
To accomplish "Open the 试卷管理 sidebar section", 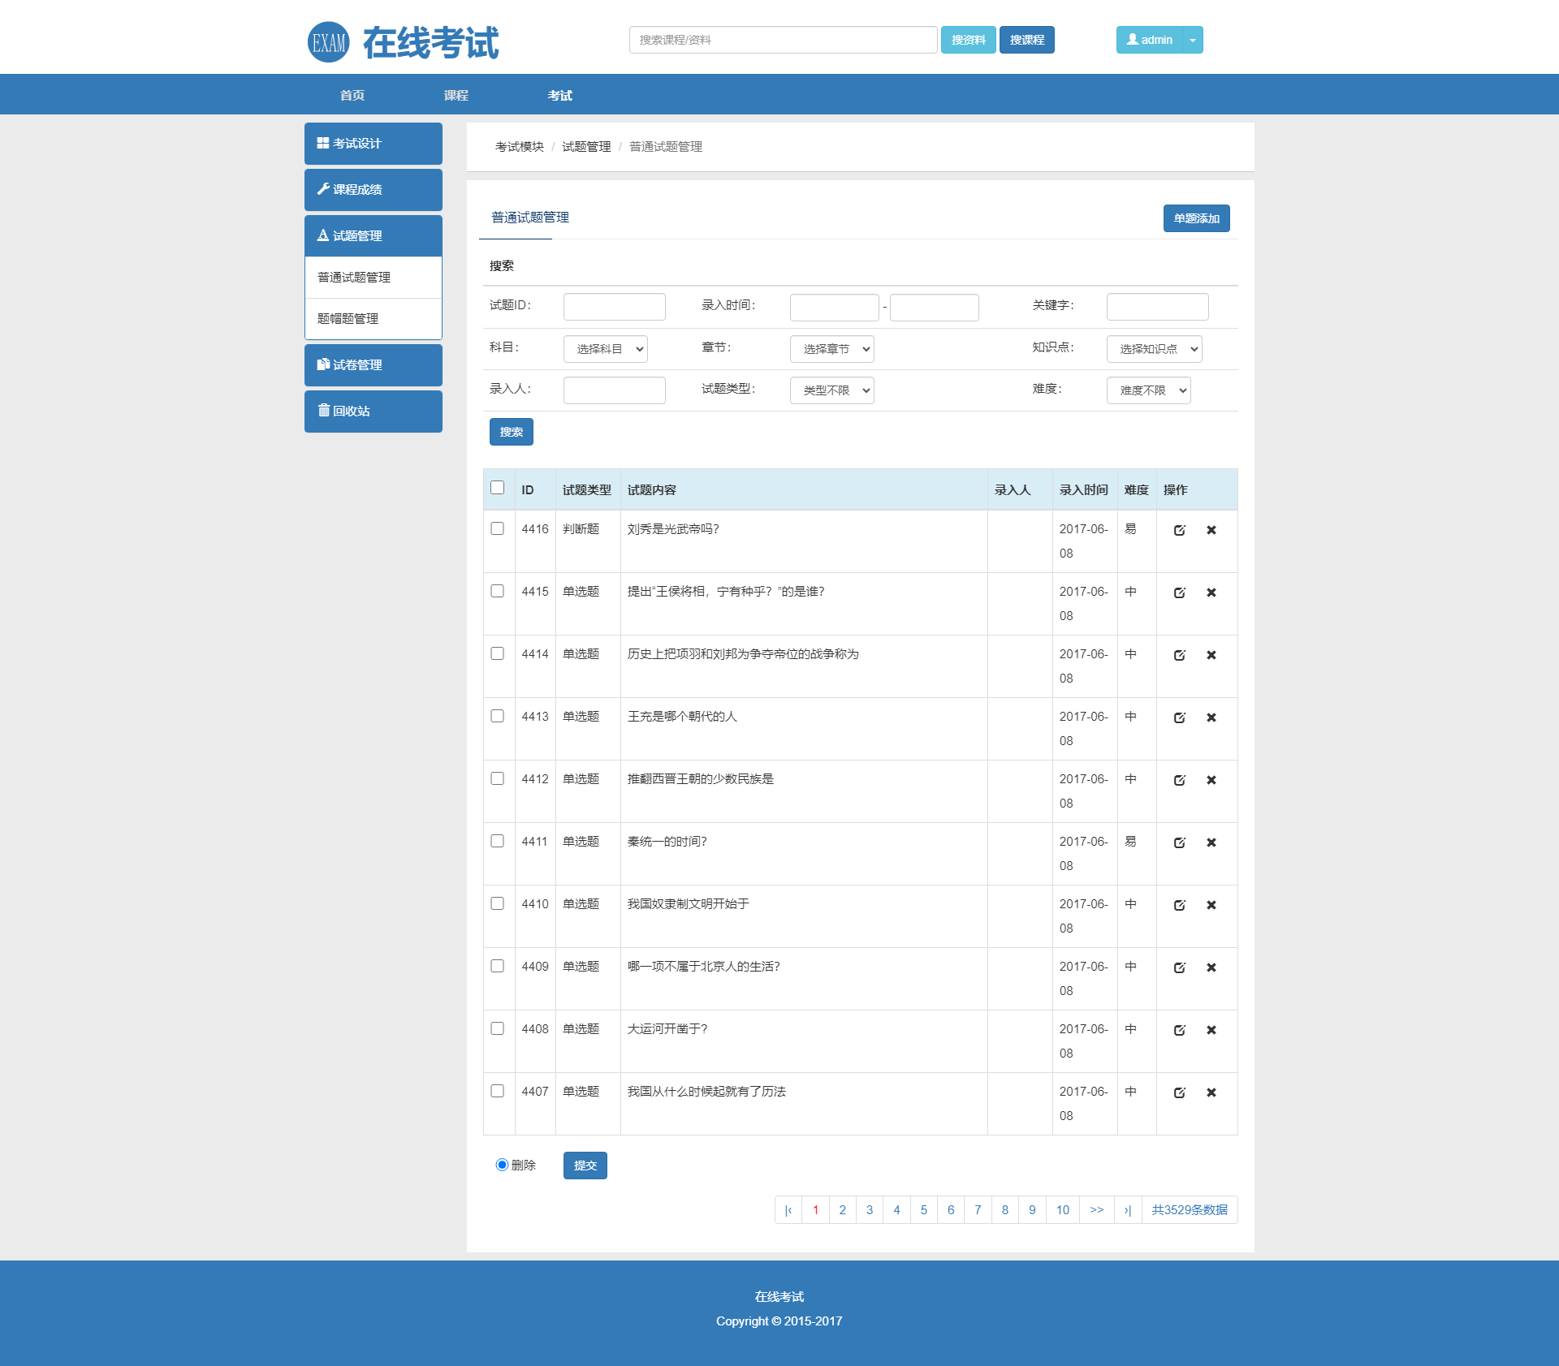I will [x=373, y=365].
